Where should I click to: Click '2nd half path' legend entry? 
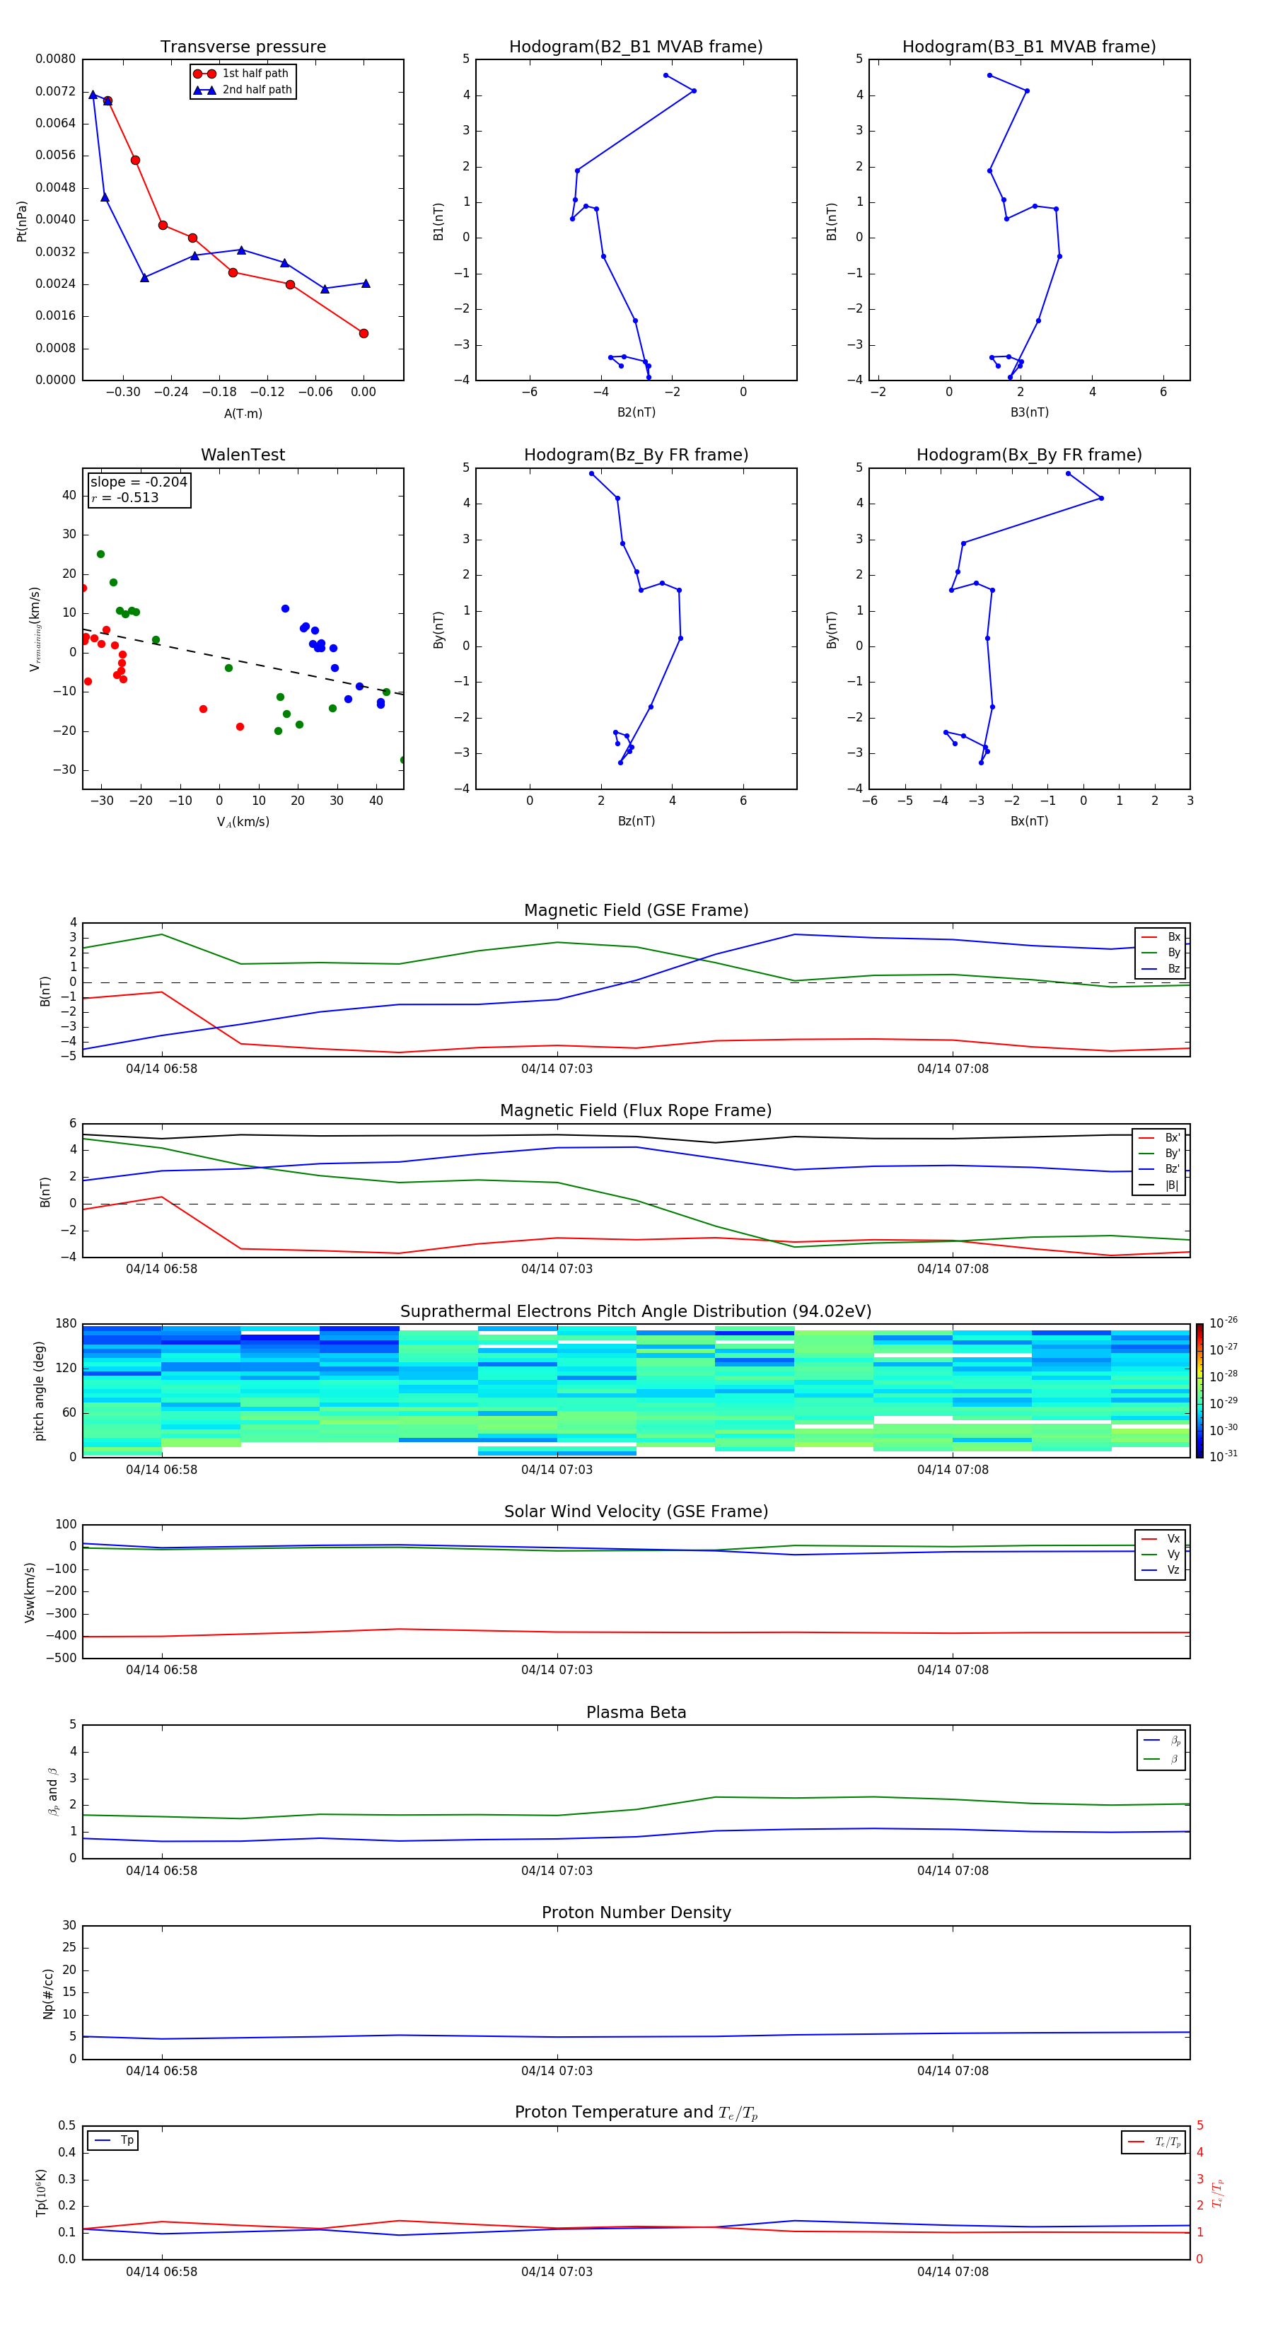click(242, 90)
